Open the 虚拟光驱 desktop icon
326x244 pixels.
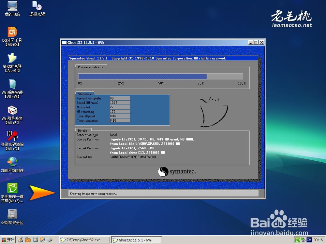point(37,8)
